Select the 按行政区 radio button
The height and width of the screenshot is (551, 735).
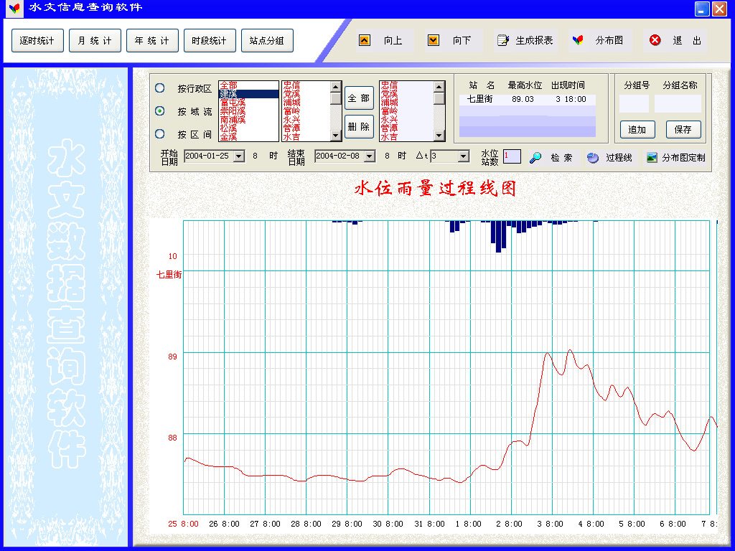coord(160,88)
